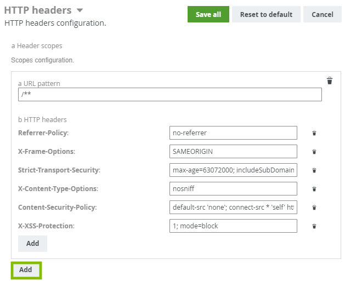Image resolution: width=345 pixels, height=282 pixels.
Task: Open the HTTP headers title dropdown arrow
Action: pyautogui.click(x=80, y=10)
